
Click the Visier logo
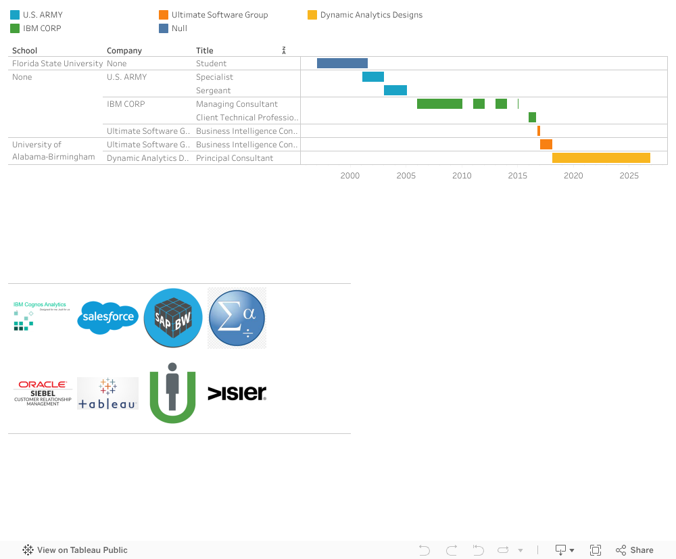(x=237, y=393)
